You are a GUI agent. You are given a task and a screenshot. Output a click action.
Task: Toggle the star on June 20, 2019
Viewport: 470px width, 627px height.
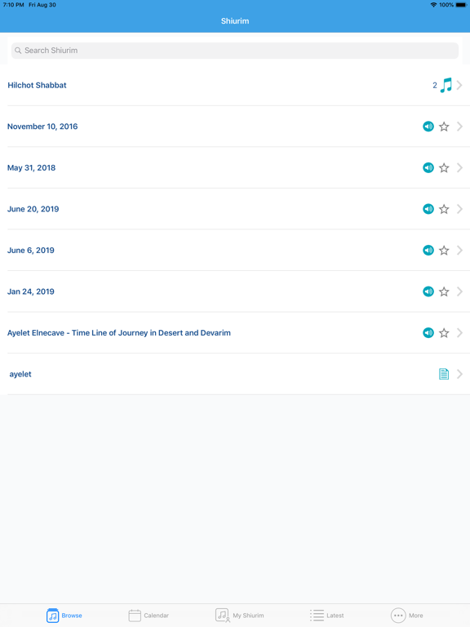(x=444, y=209)
